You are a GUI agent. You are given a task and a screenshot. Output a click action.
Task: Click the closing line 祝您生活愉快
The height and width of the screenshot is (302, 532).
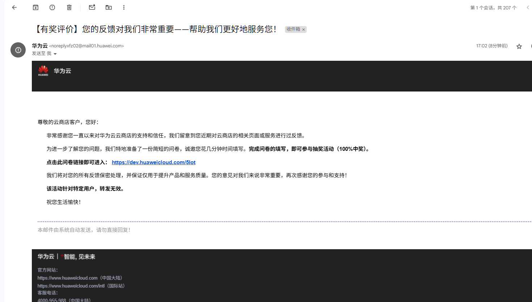pyautogui.click(x=64, y=202)
